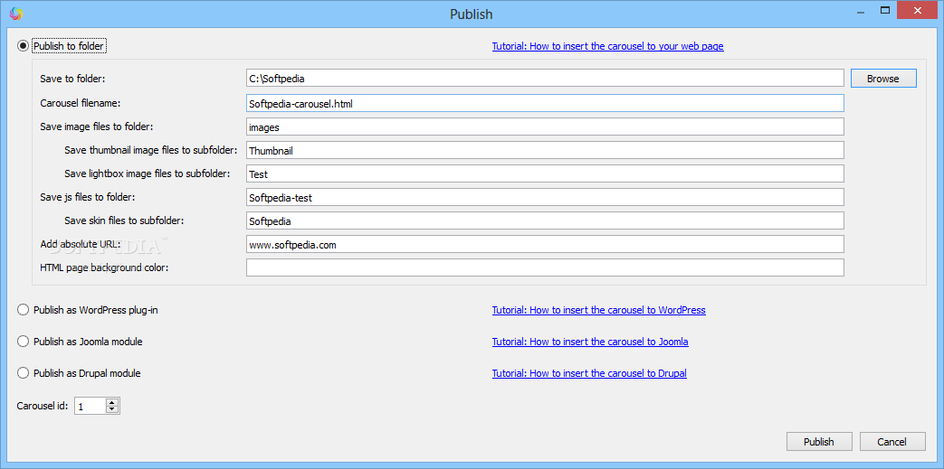
Task: Click the Save js files to folder field
Action: pos(545,197)
